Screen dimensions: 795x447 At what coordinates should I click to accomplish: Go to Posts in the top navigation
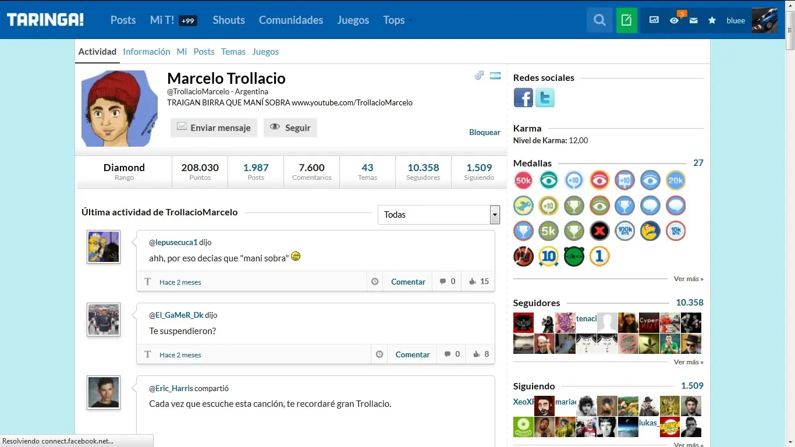pos(123,20)
